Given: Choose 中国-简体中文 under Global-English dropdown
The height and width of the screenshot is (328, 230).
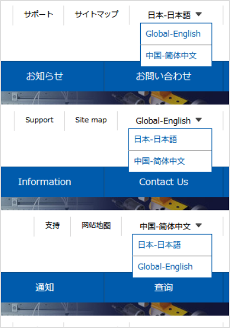Looking at the screenshot, I should coord(170,161).
